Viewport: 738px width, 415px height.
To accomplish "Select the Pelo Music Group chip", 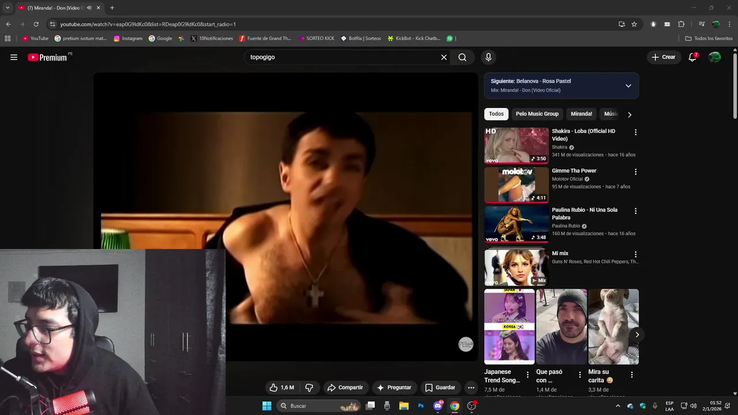I will tap(537, 114).
